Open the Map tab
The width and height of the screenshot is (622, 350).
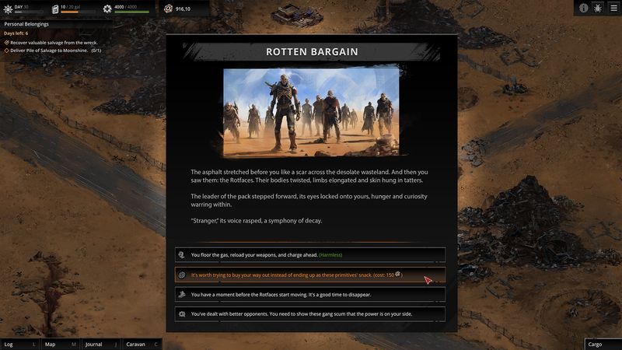point(60,344)
